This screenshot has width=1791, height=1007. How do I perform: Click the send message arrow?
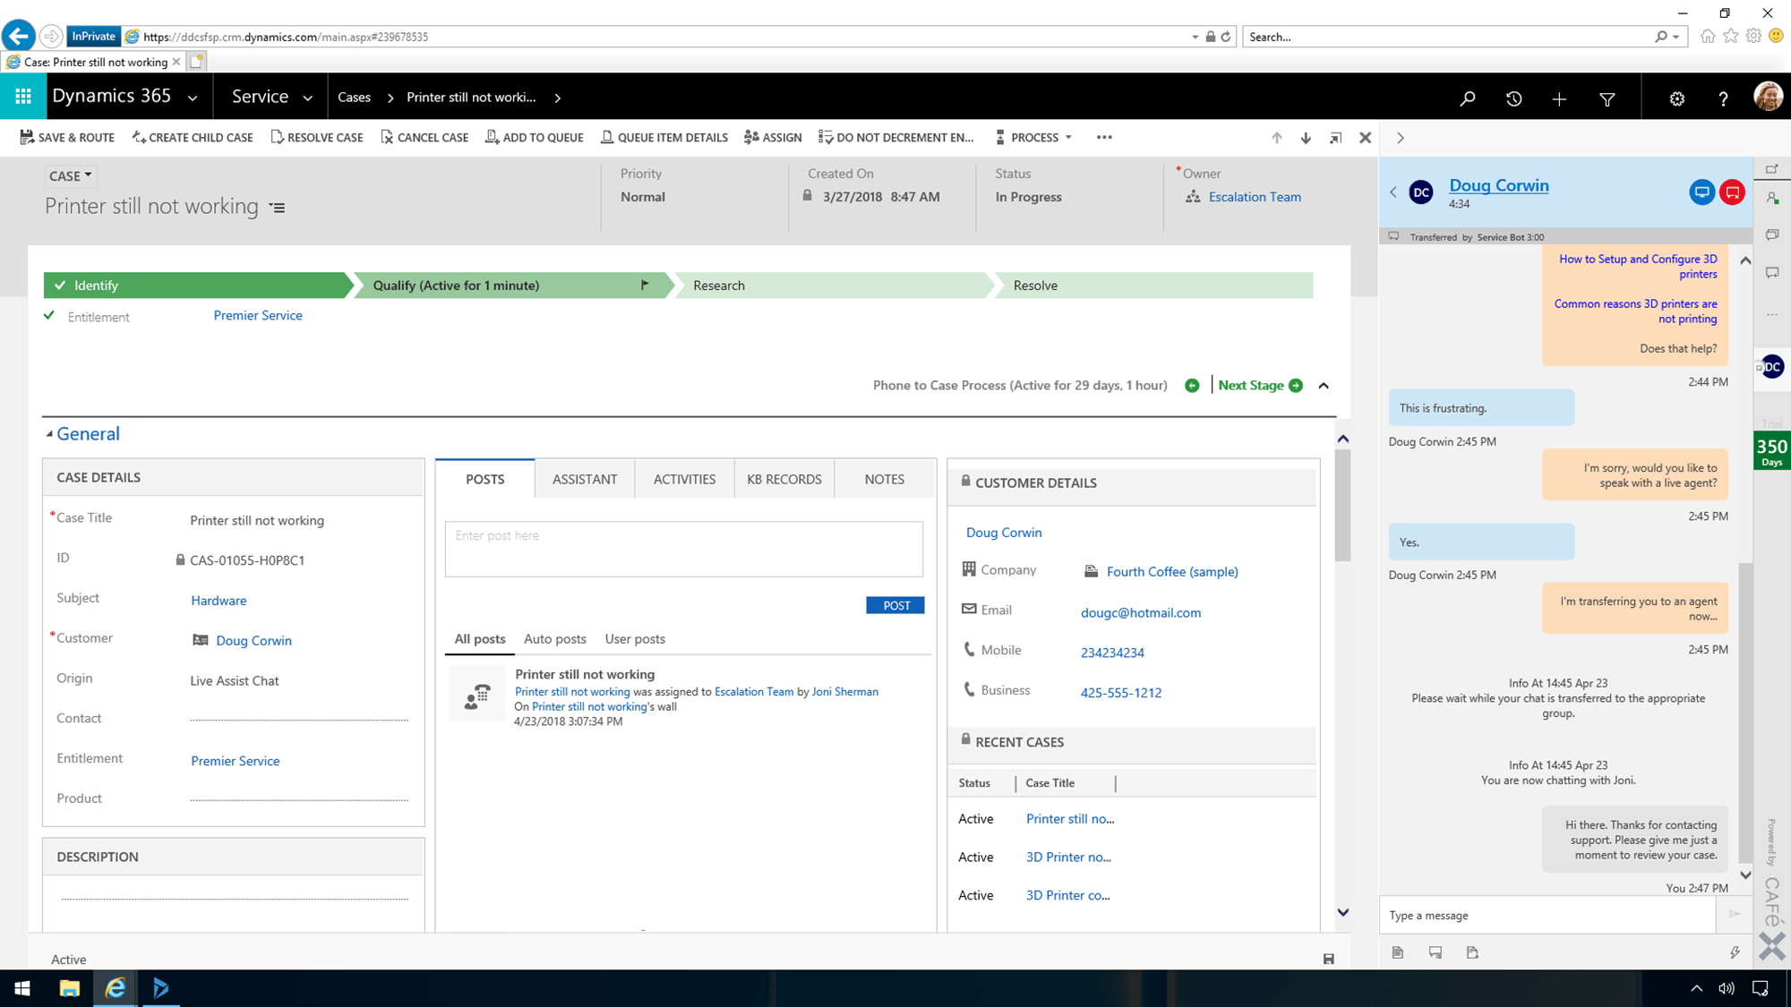1734,914
